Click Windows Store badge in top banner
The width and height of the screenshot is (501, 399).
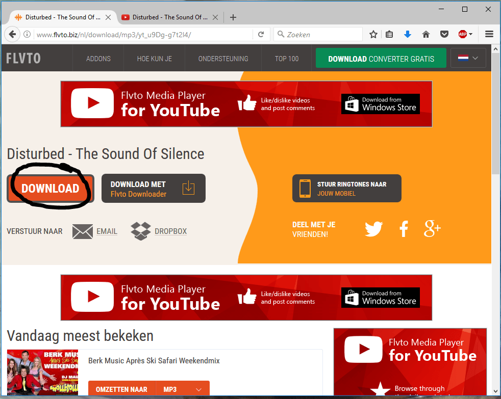coord(380,104)
